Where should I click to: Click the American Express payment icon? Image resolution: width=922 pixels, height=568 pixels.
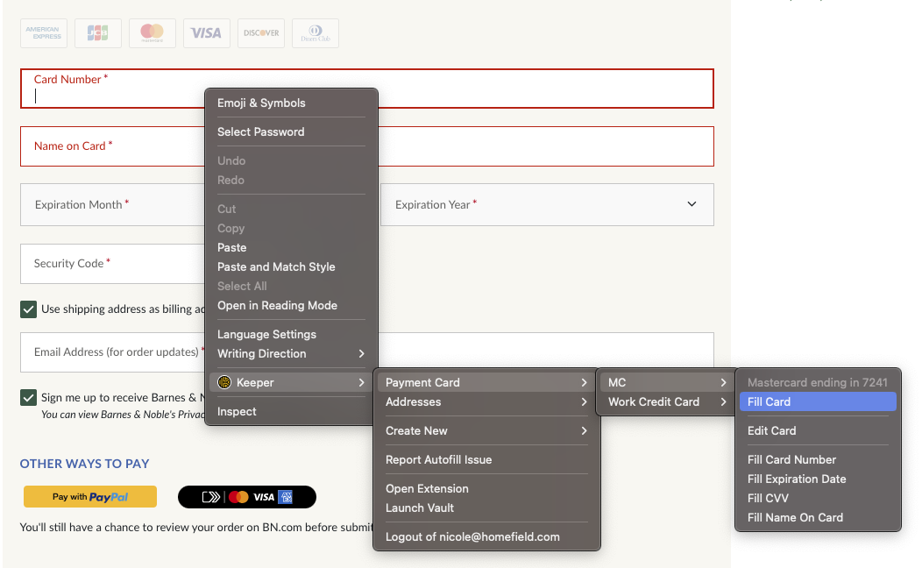click(x=43, y=32)
